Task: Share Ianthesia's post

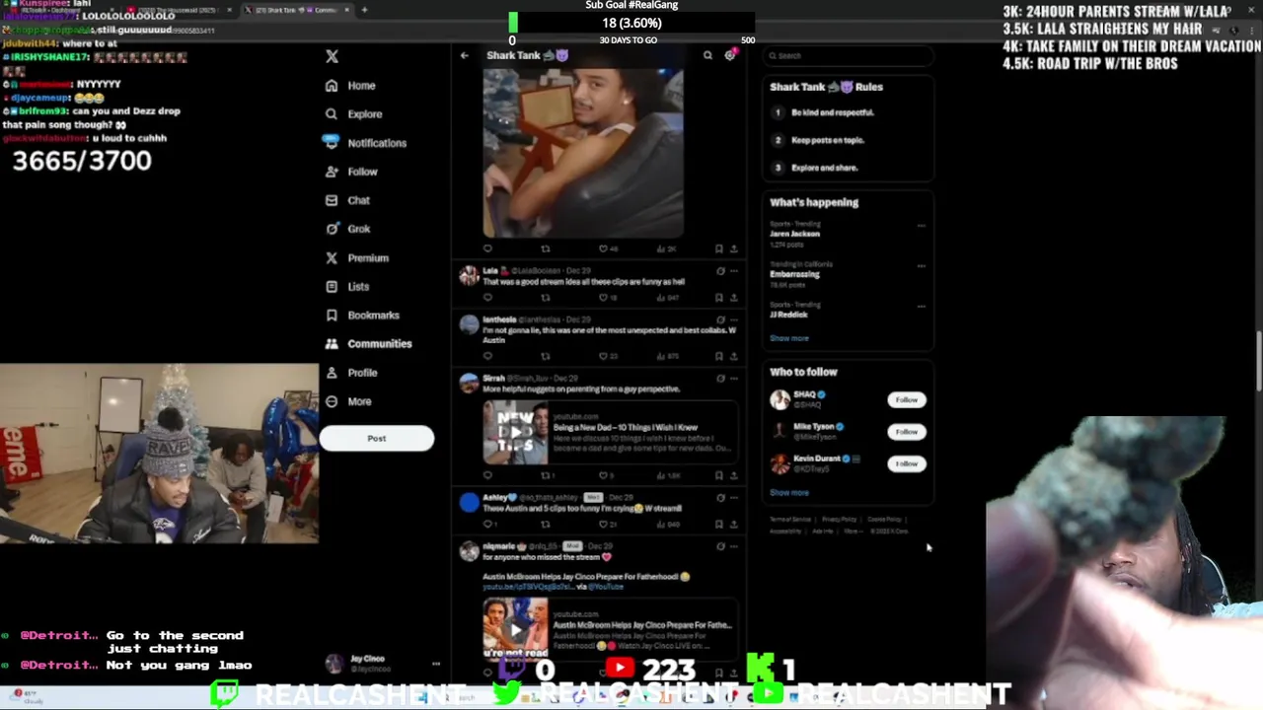Action: tap(734, 356)
